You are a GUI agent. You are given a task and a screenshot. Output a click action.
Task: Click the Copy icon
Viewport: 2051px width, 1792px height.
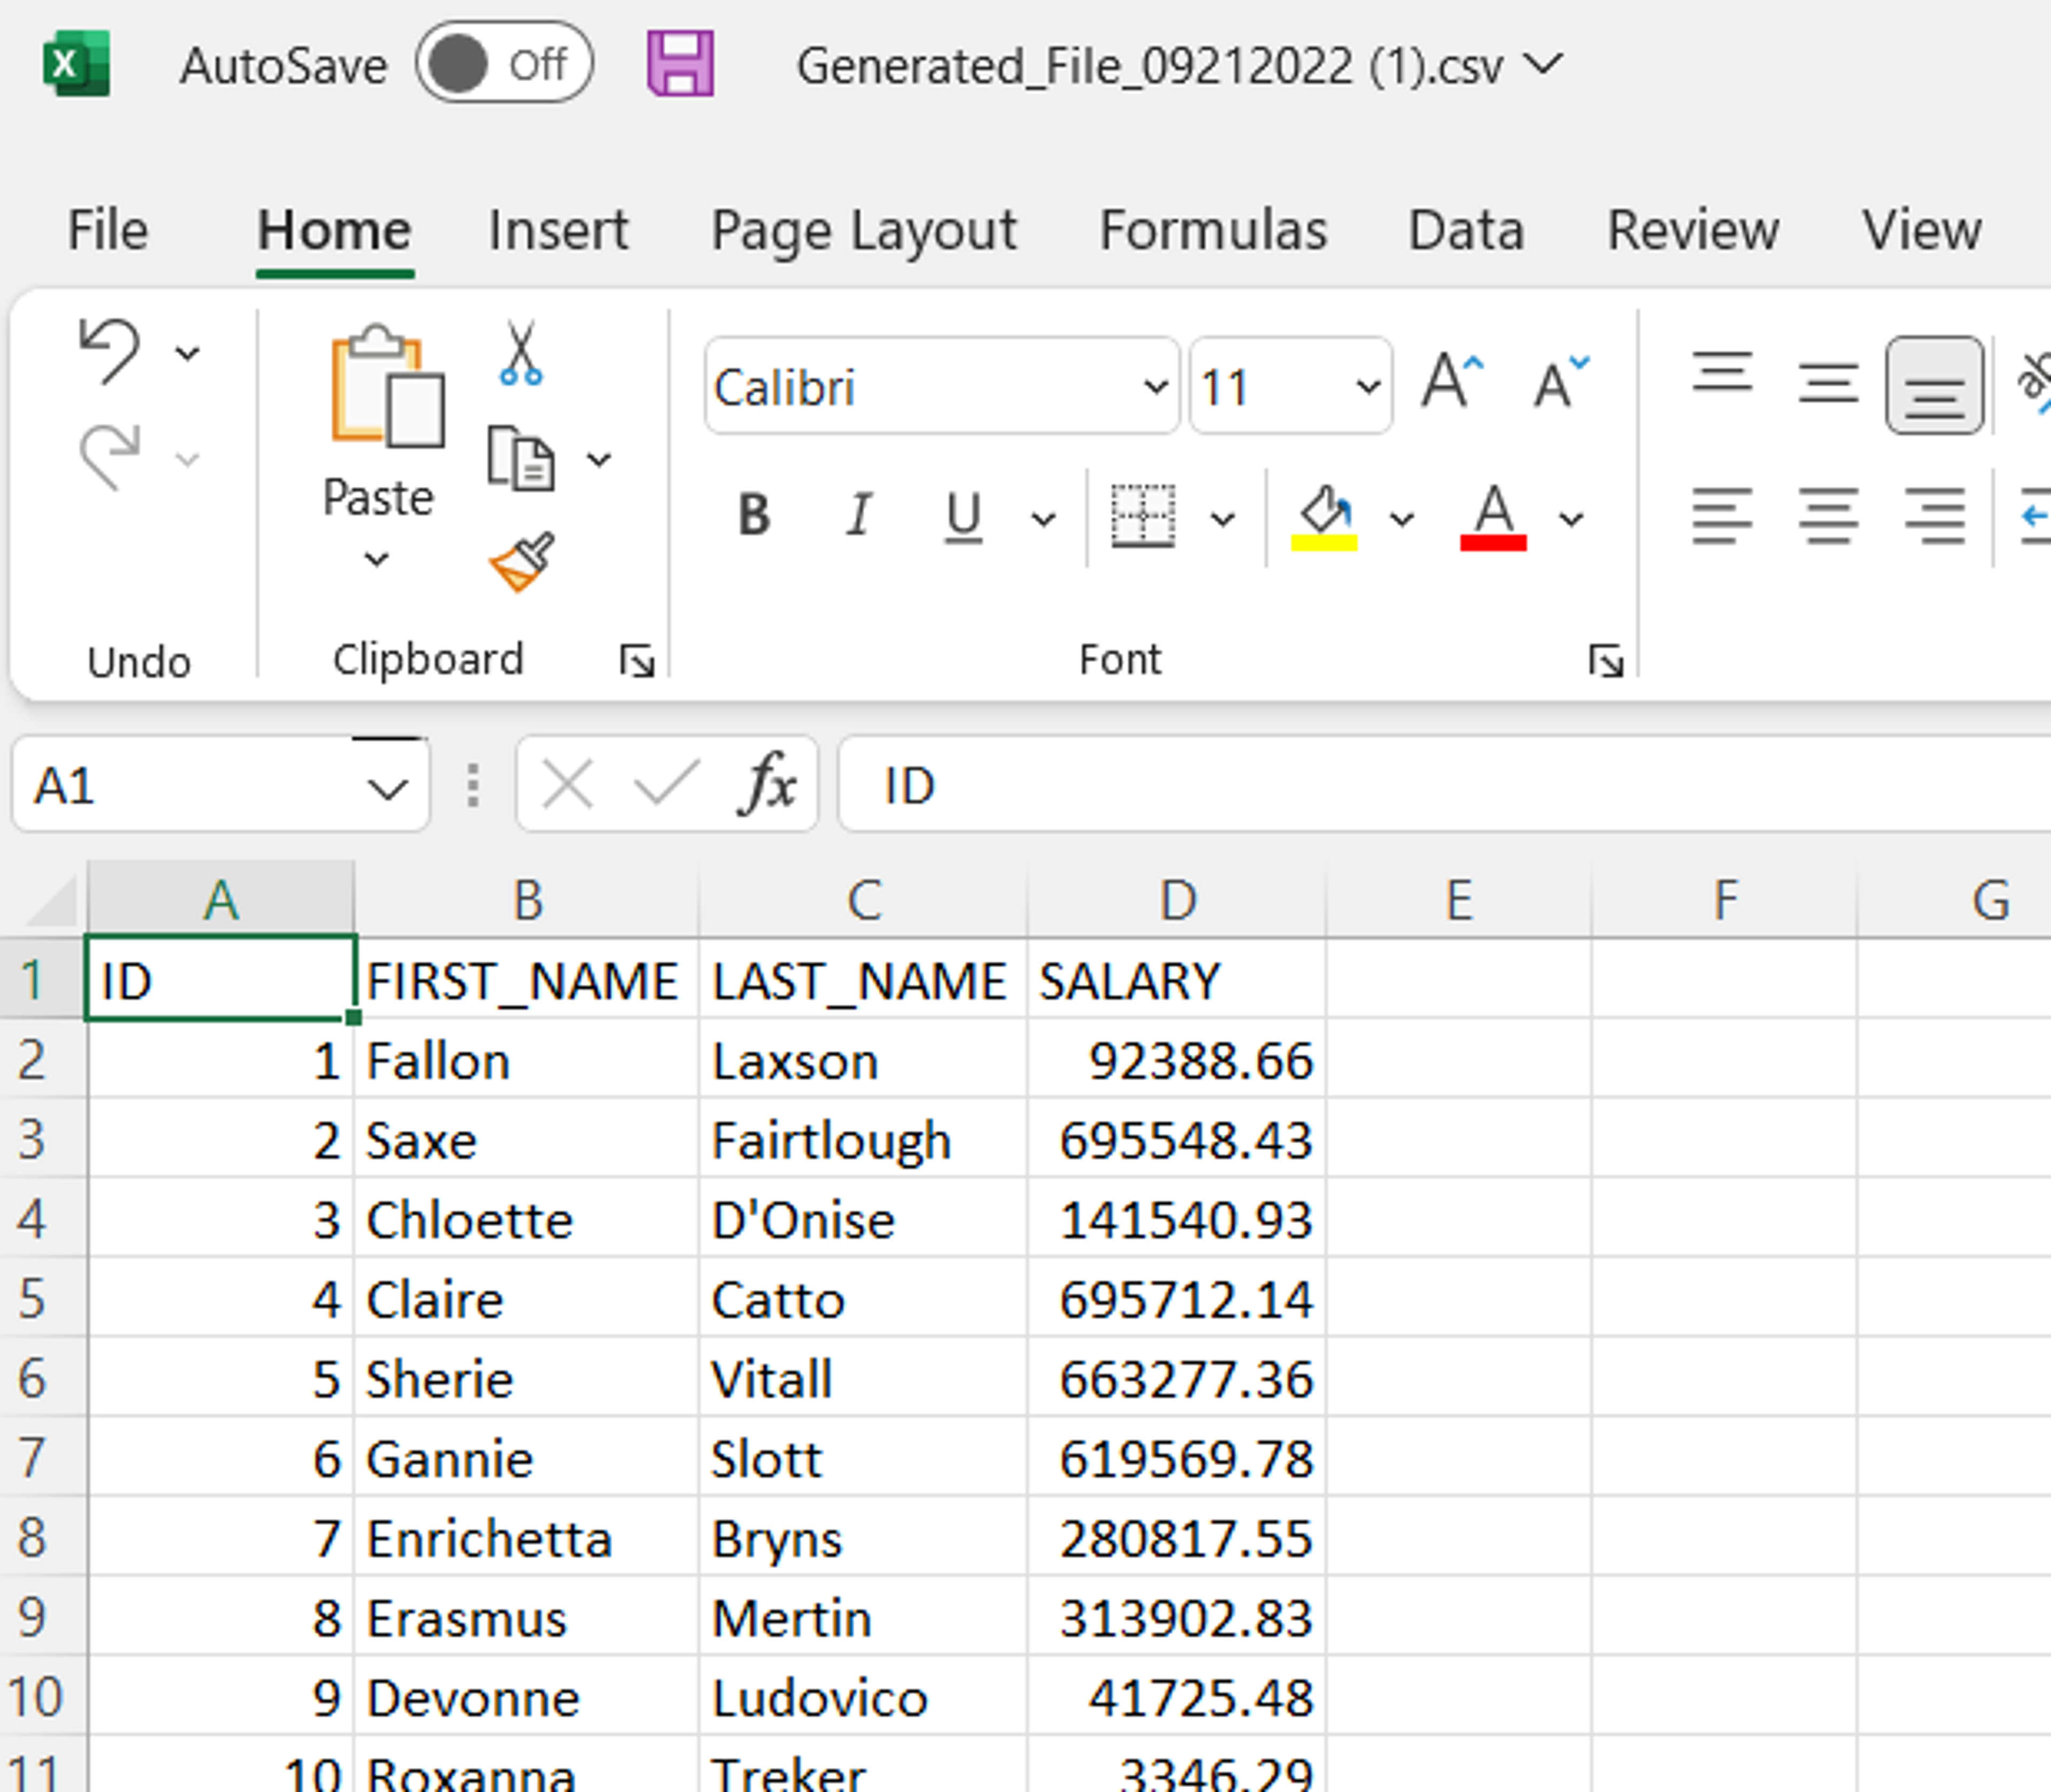click(520, 459)
